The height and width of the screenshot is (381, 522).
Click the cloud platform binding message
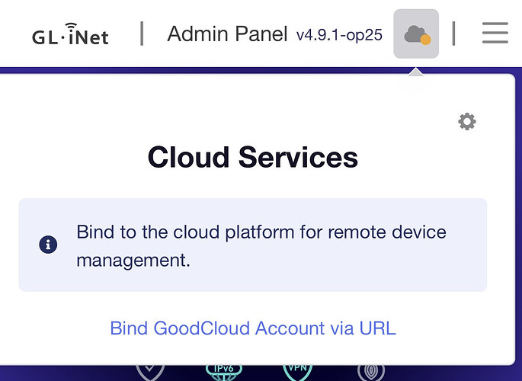point(261,245)
